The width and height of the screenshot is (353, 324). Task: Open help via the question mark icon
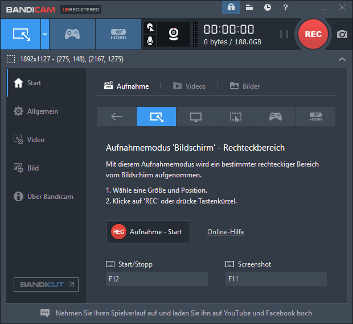coord(285,7)
